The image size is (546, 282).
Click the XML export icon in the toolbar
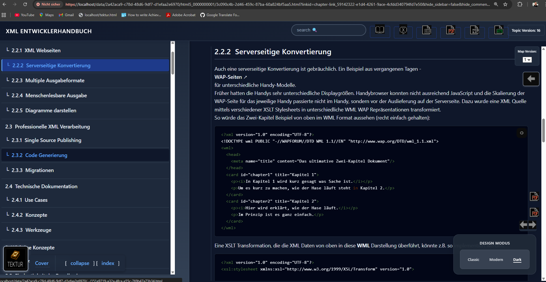click(403, 30)
